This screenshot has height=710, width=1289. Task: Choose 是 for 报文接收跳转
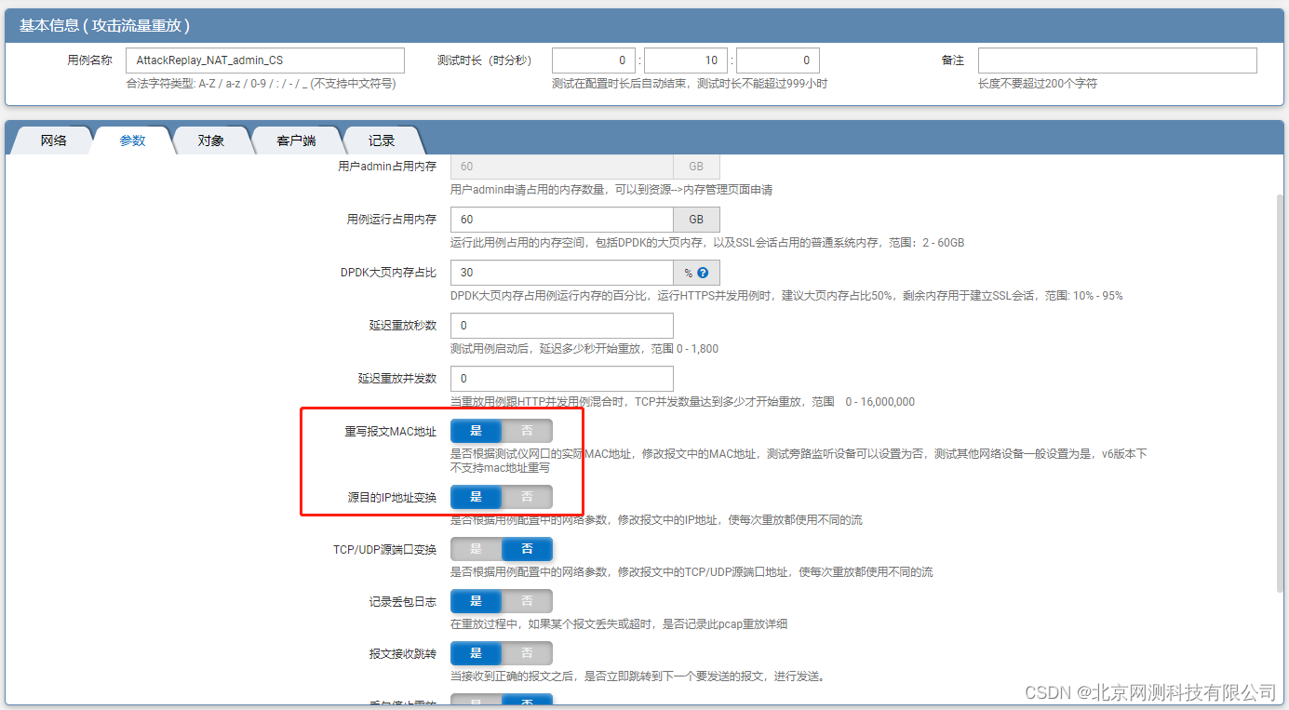click(x=476, y=653)
